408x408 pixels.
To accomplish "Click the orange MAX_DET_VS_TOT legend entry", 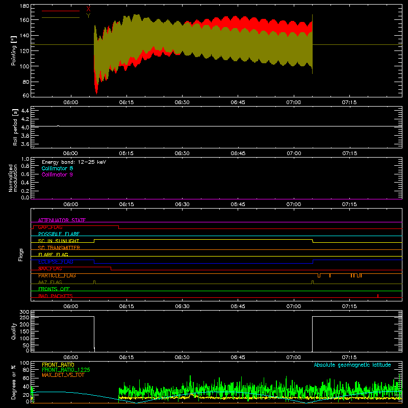I will click(x=63, y=375).
